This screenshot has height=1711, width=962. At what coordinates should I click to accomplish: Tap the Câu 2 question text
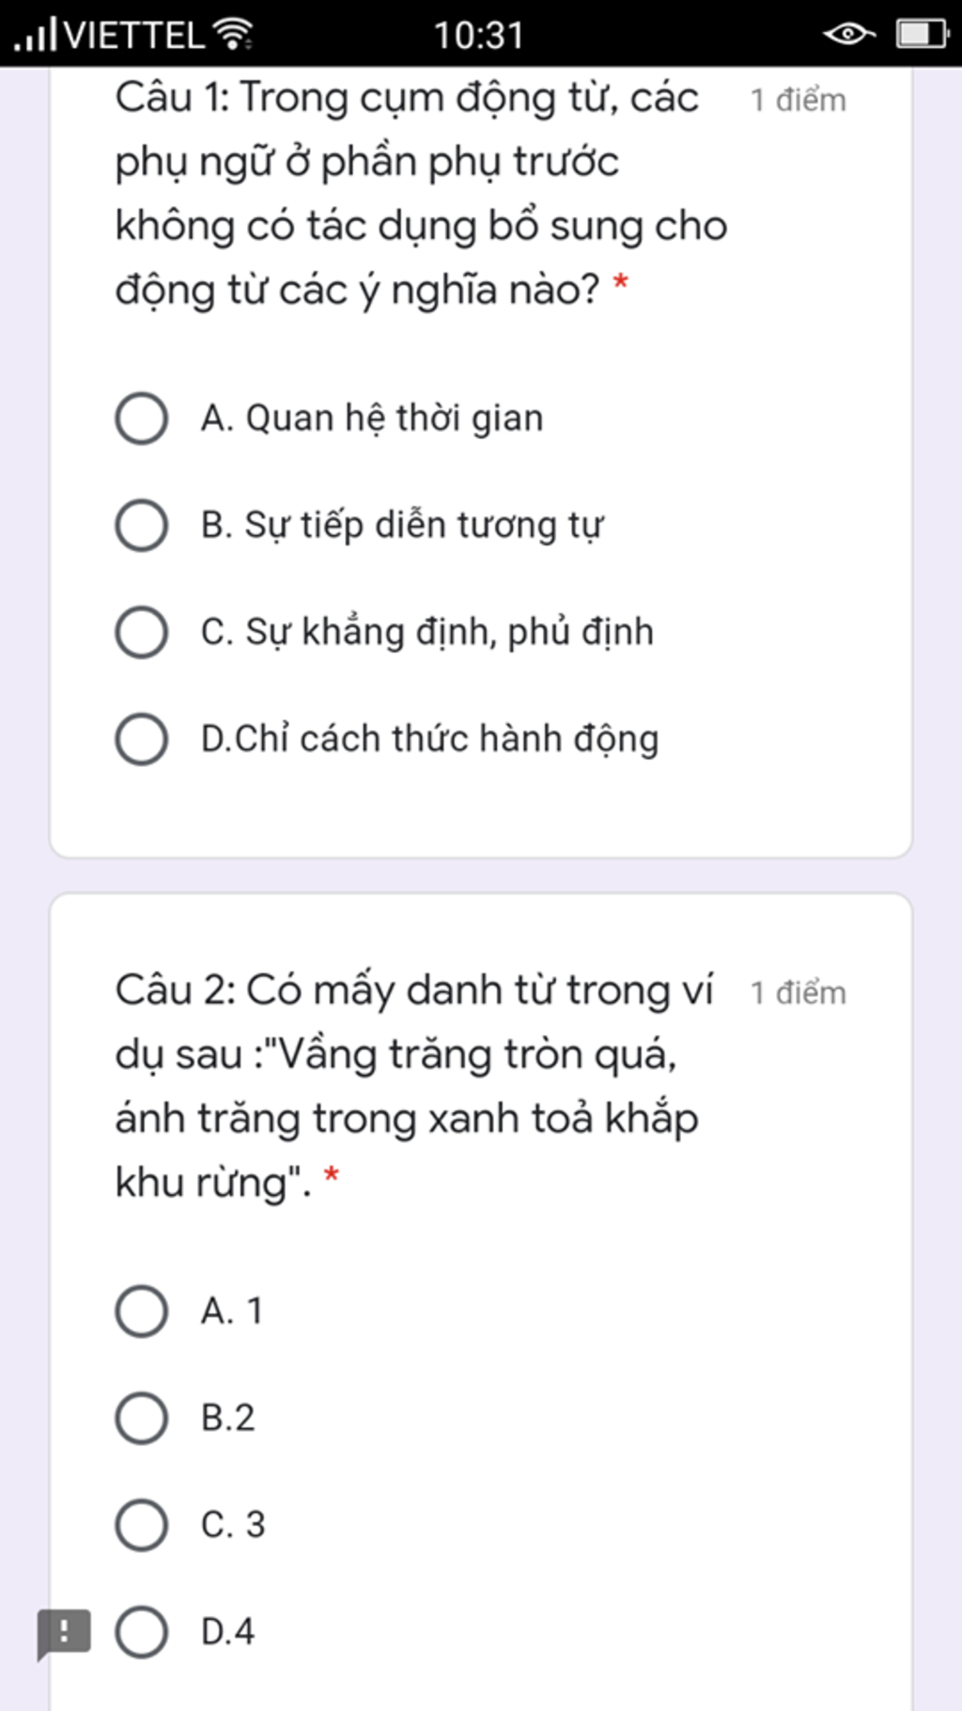[x=414, y=1087]
